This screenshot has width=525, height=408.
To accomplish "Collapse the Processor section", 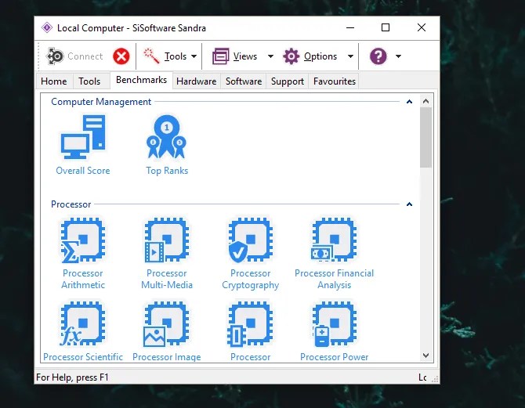I will coord(409,204).
